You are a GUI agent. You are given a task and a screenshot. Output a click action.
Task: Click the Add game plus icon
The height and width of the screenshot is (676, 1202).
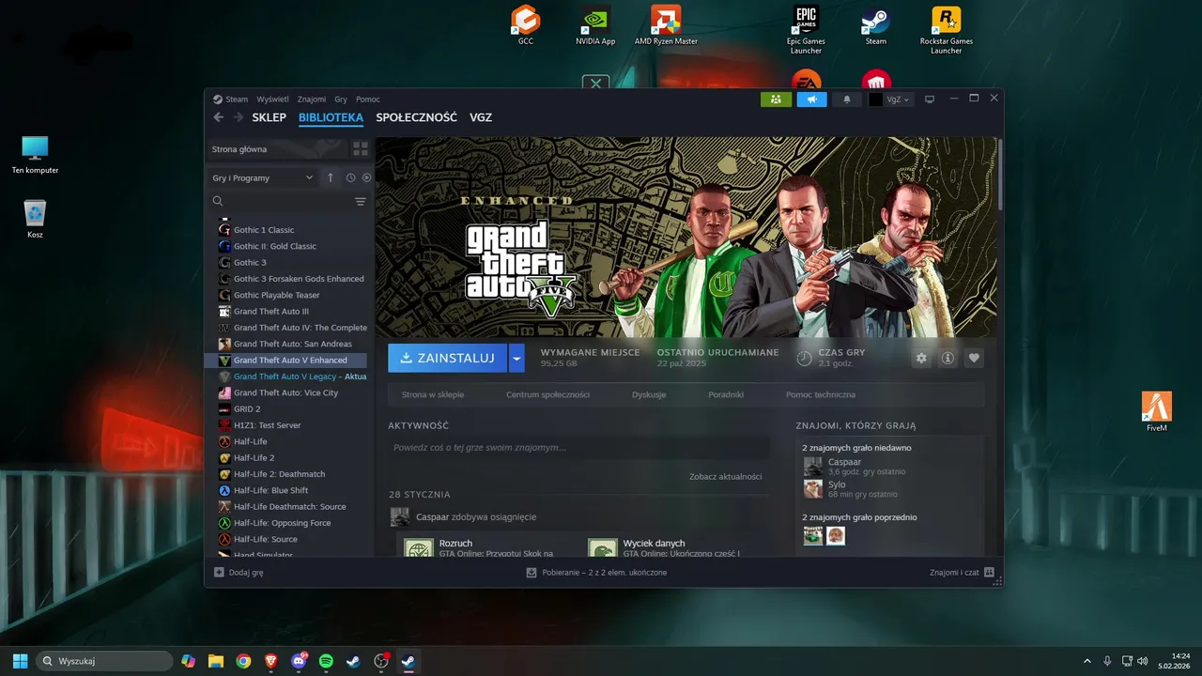pyautogui.click(x=219, y=572)
